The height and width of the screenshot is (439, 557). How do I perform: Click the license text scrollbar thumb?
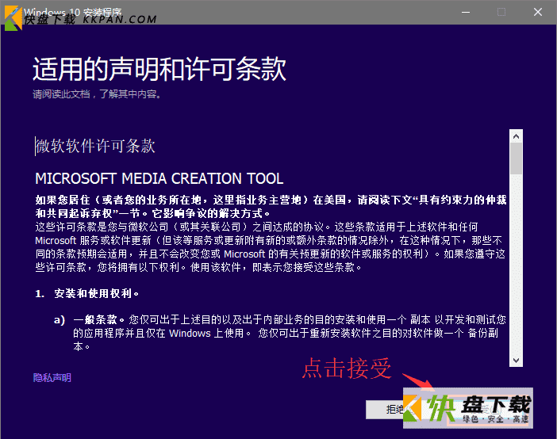tap(517, 158)
